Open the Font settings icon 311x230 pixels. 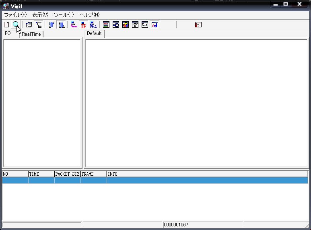tap(145, 25)
